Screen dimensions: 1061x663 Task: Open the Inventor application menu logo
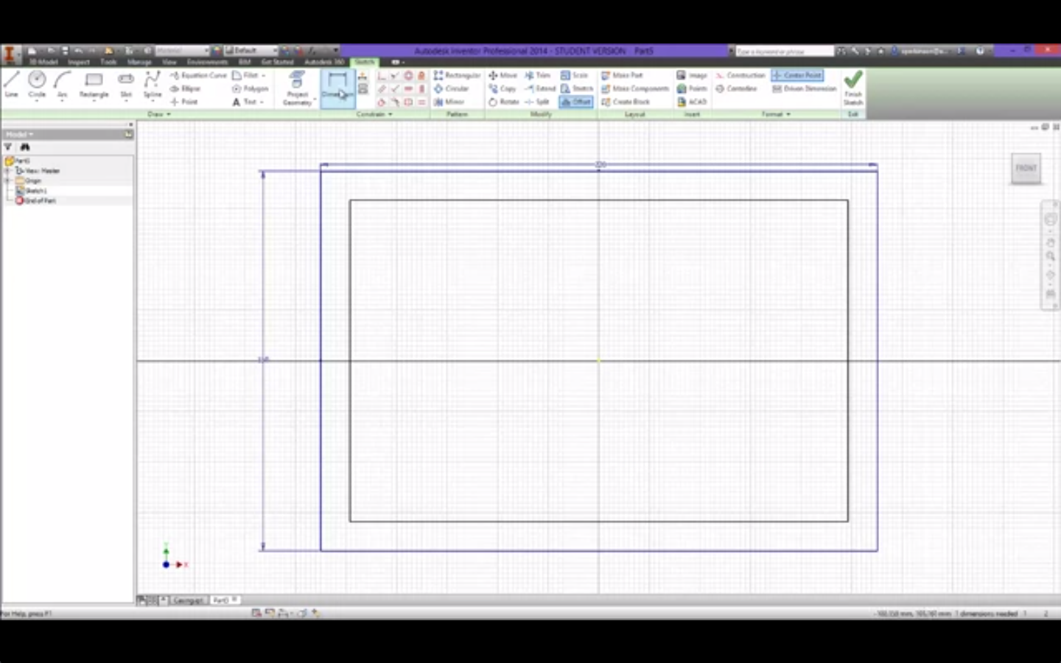pos(10,55)
